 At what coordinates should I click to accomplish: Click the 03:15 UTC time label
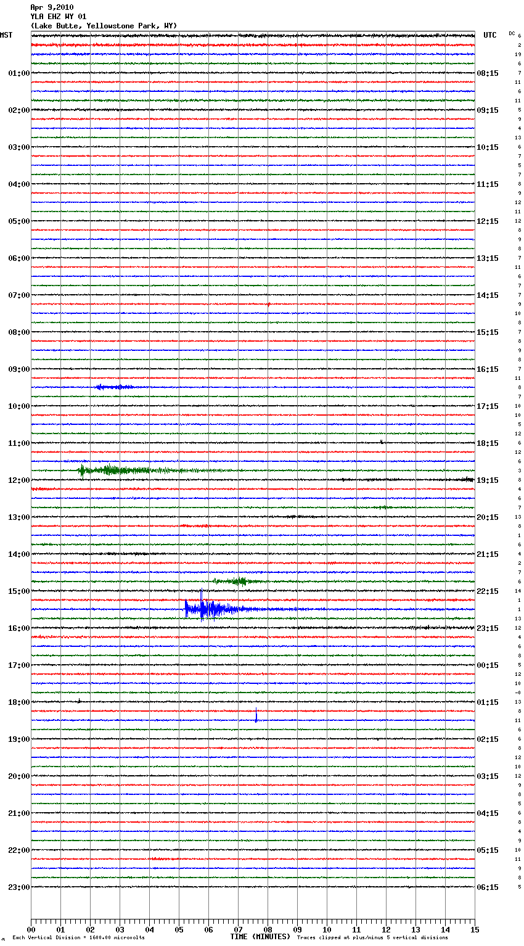(x=488, y=776)
